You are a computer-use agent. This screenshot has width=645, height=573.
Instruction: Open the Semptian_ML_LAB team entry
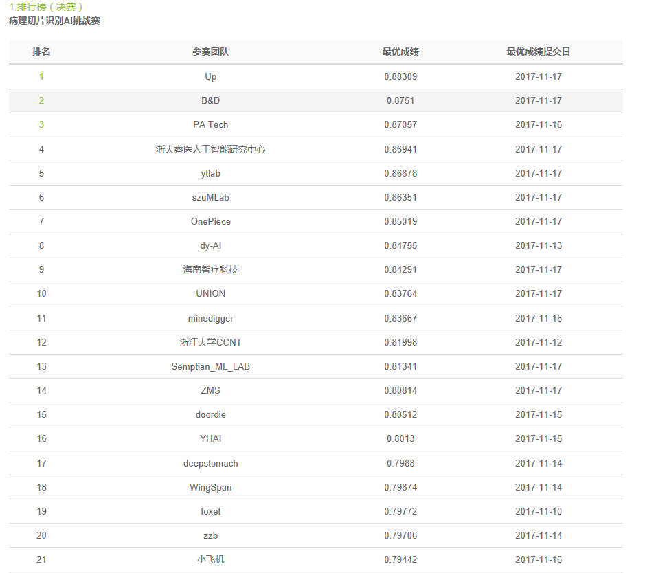(x=211, y=366)
